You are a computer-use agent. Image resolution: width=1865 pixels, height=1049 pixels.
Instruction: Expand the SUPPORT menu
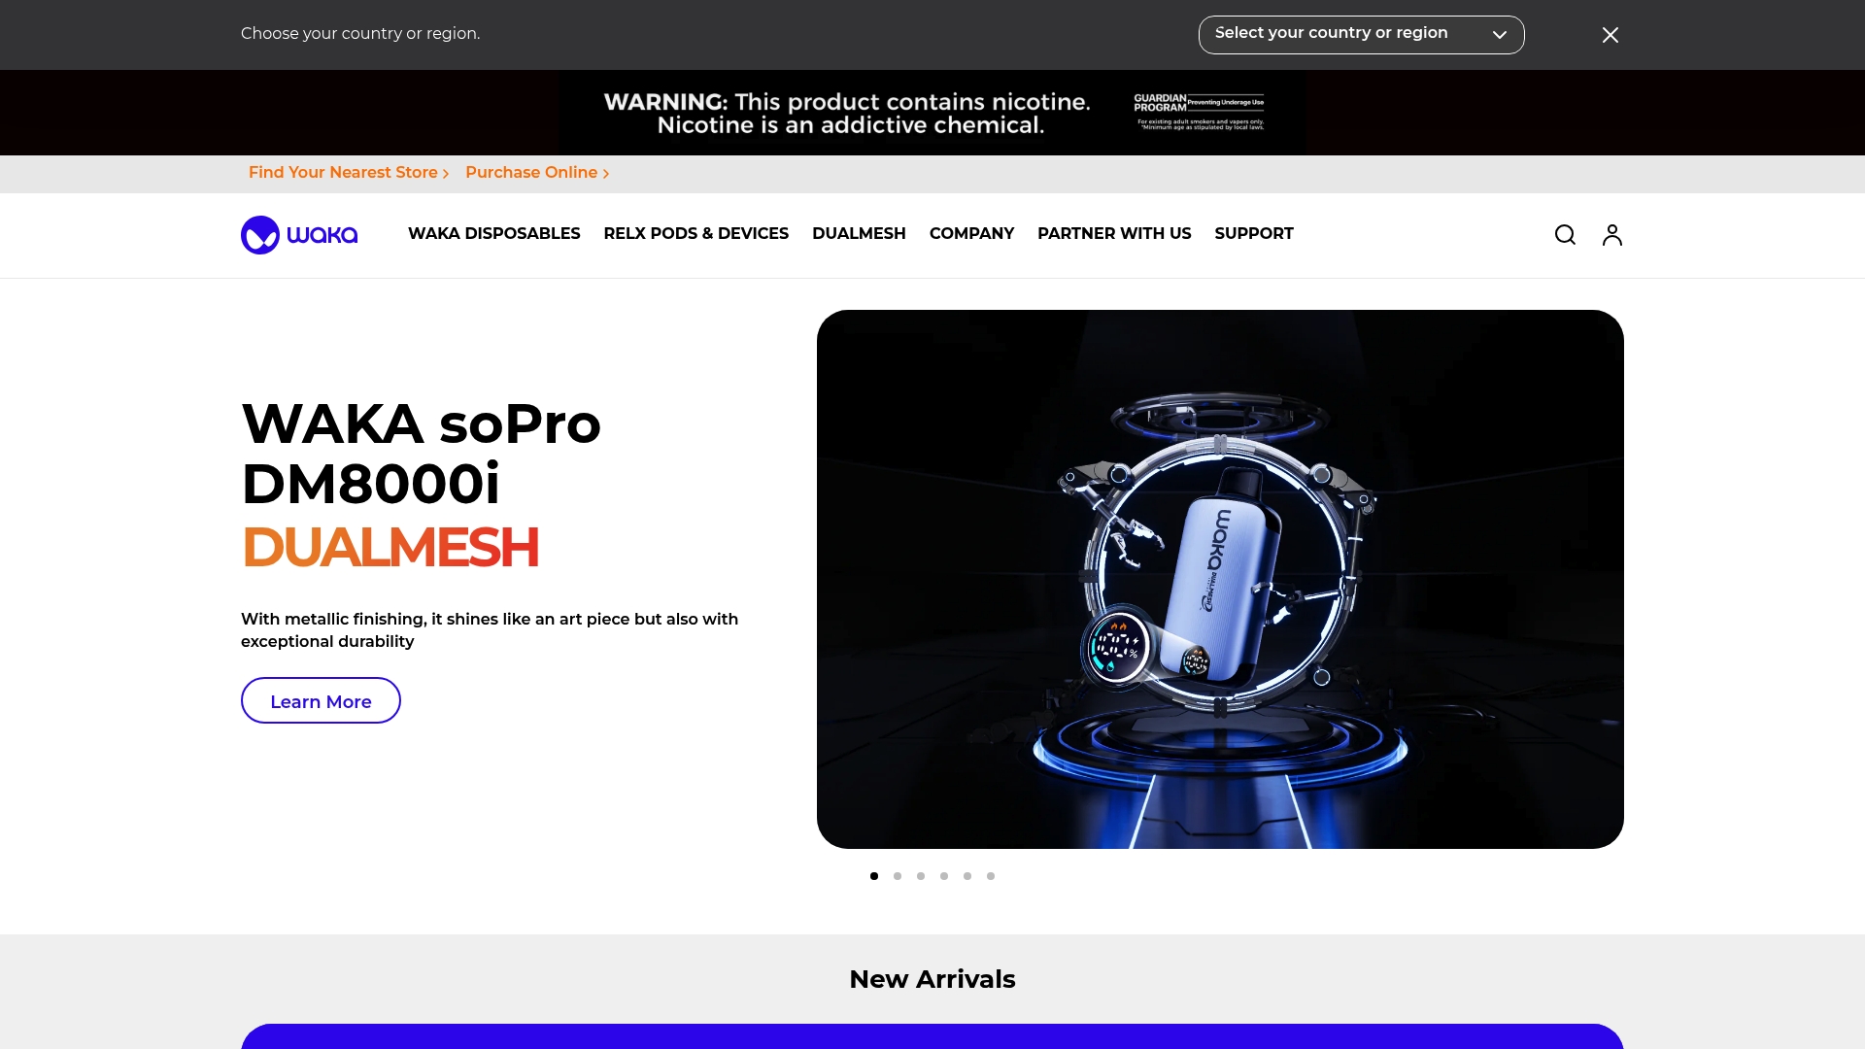(1253, 234)
